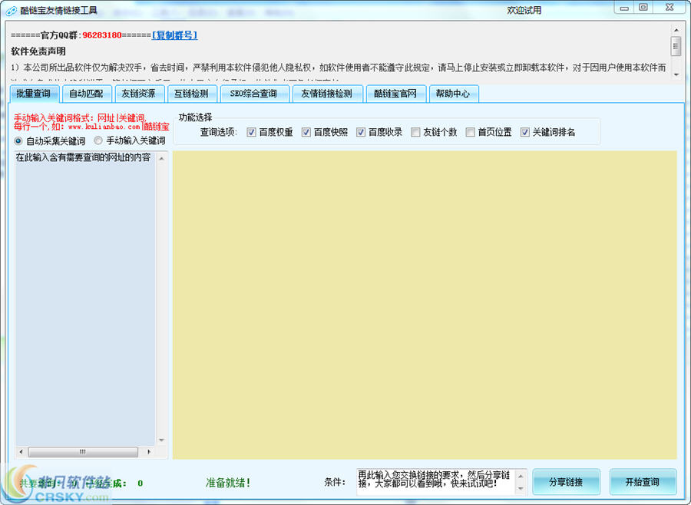Image resolution: width=691 pixels, height=505 pixels.
Task: Go to the 友情链接检测 tab
Action: (326, 94)
